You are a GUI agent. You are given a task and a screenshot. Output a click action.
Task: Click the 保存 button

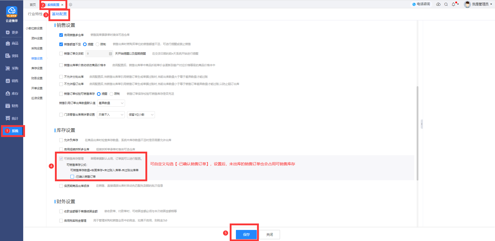point(246,235)
